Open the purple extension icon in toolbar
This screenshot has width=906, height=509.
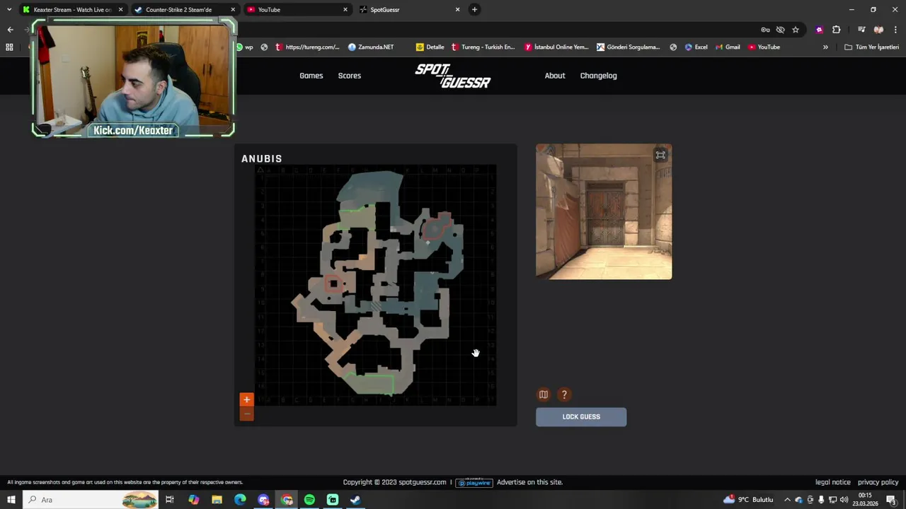coord(819,30)
